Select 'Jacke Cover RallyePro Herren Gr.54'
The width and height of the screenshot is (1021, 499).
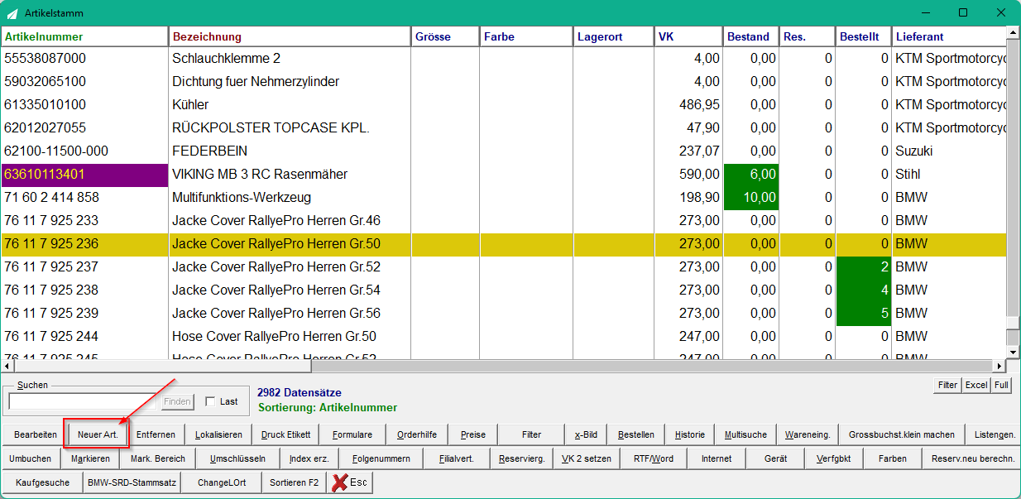tap(503, 290)
